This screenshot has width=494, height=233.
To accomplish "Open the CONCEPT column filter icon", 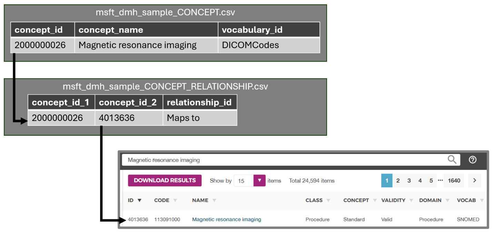I will pos(375,200).
